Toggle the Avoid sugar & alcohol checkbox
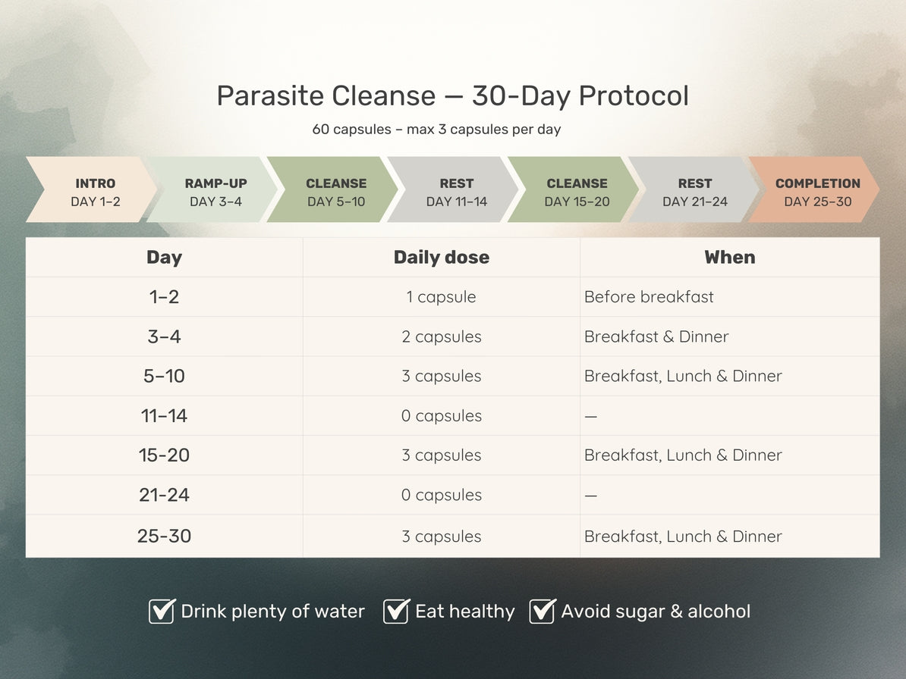This screenshot has width=906, height=679. [542, 611]
